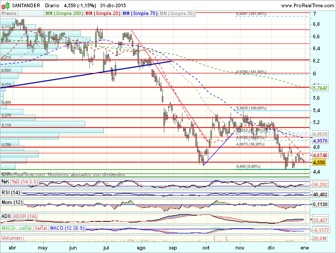Click the oct month axis label
This screenshot has width=336, height=253.
[x=206, y=248]
